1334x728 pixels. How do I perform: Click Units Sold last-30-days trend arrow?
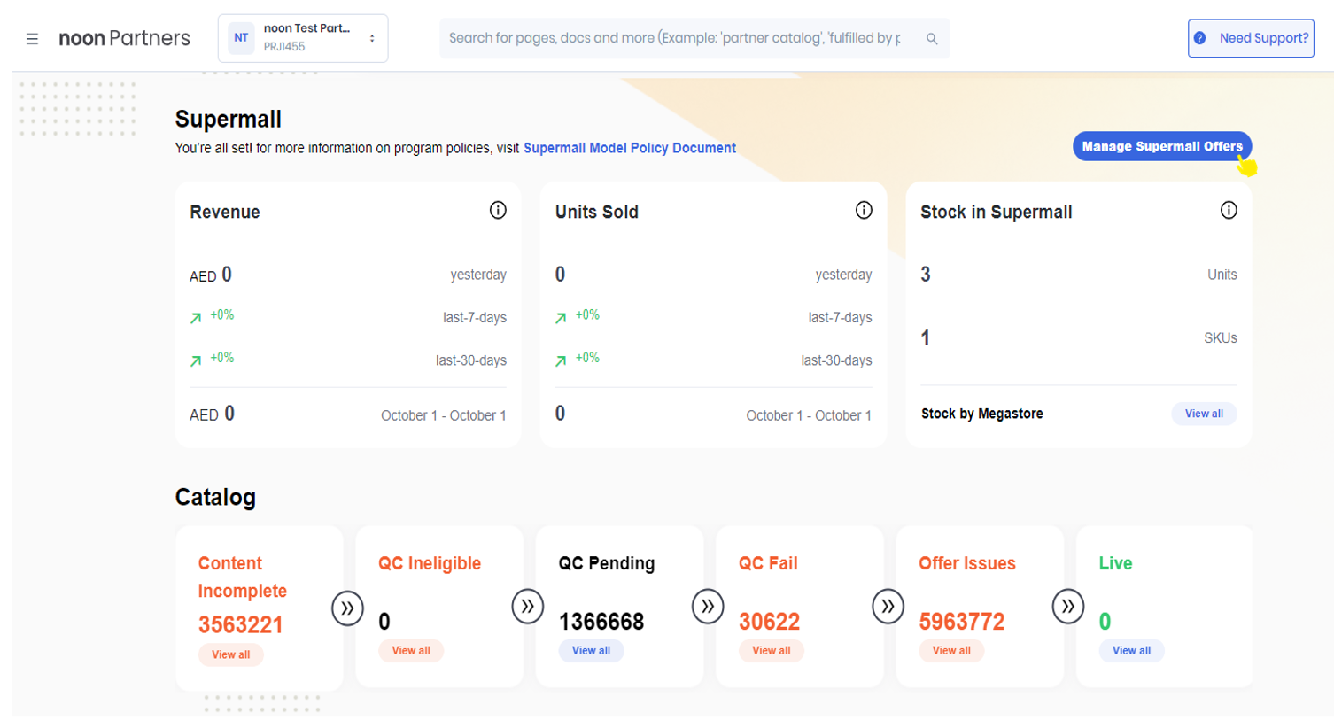coord(561,360)
